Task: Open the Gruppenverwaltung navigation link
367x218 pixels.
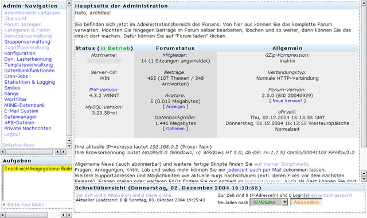Action: coord(27,42)
